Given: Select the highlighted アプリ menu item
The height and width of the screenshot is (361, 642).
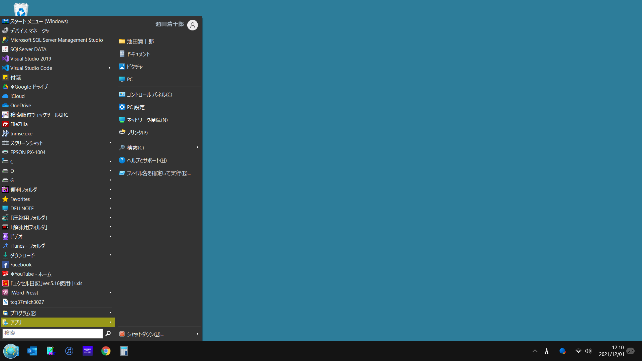Looking at the screenshot, I should [58, 322].
